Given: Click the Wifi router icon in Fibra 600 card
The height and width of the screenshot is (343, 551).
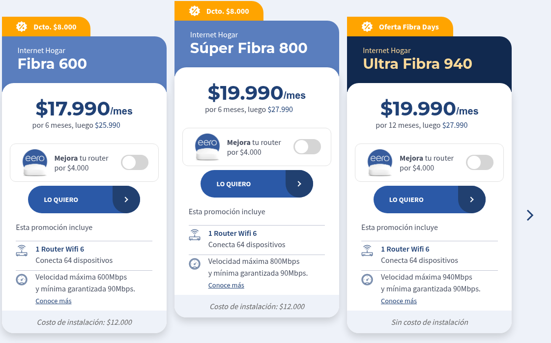Looking at the screenshot, I should click(x=22, y=251).
